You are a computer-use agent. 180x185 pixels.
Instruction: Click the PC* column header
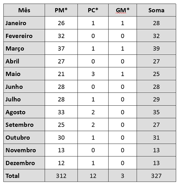93,10
